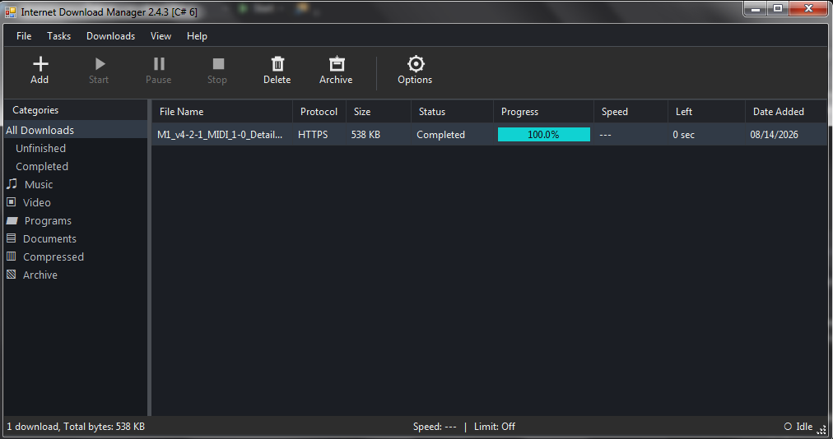The width and height of the screenshot is (833, 439).
Task: Select the M1_v4-2-1_MIDI download file name
Action: coord(220,135)
